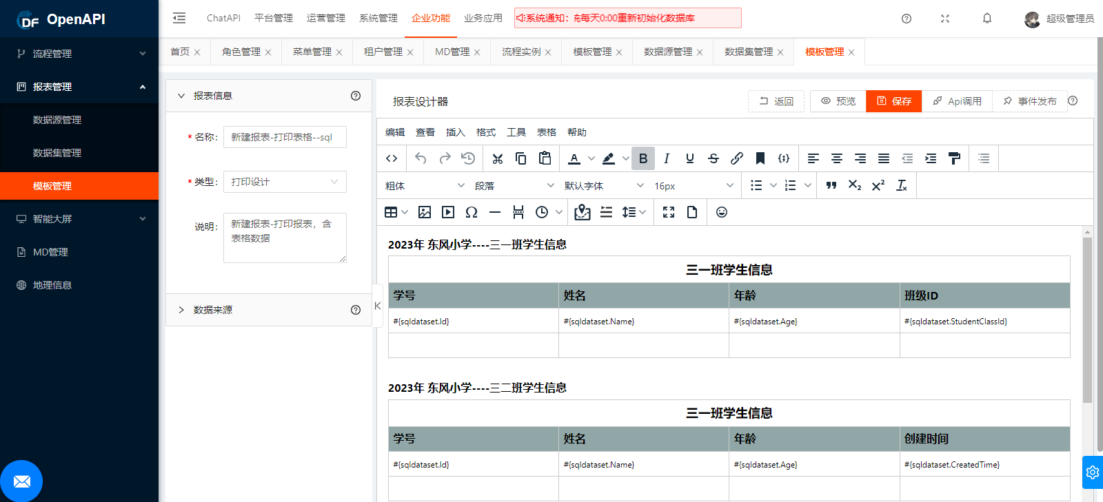Apply superscript formatting
This screenshot has width=1103, height=502.
[x=878, y=185]
